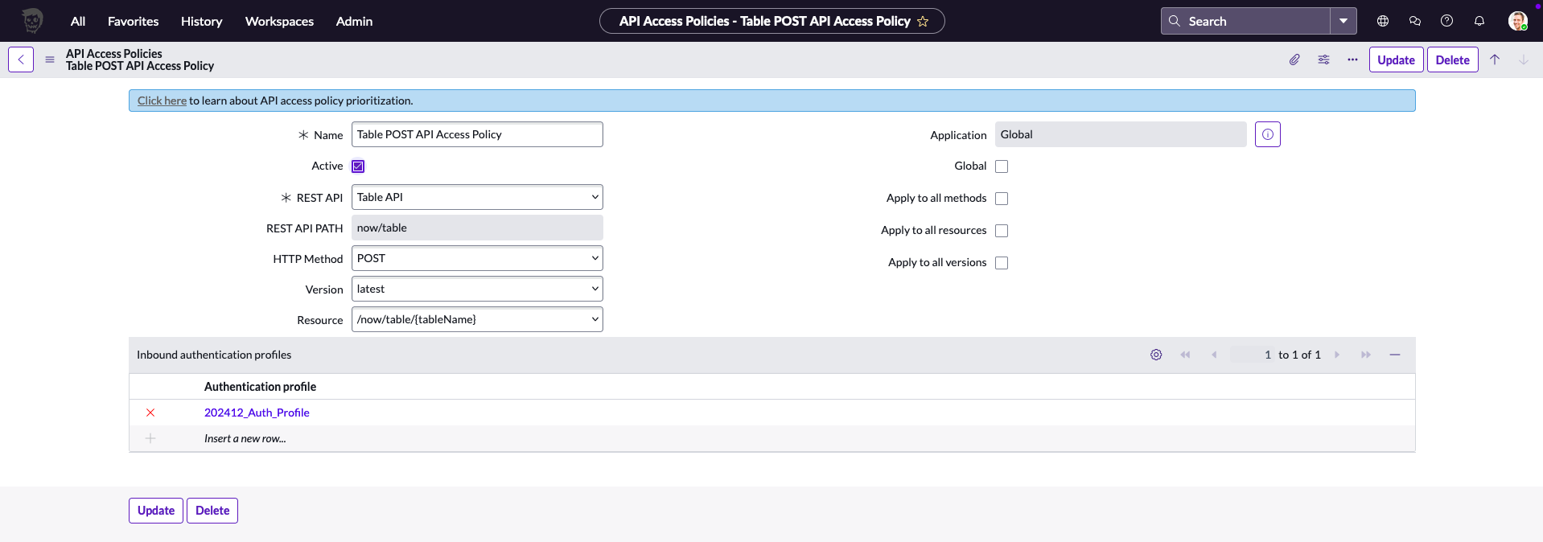The width and height of the screenshot is (1543, 542).
Task: Click the Application field showing Global
Action: 1121,134
